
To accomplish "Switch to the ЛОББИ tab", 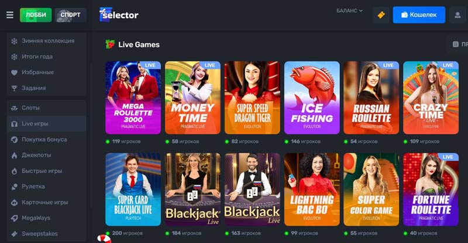I will click(x=36, y=15).
